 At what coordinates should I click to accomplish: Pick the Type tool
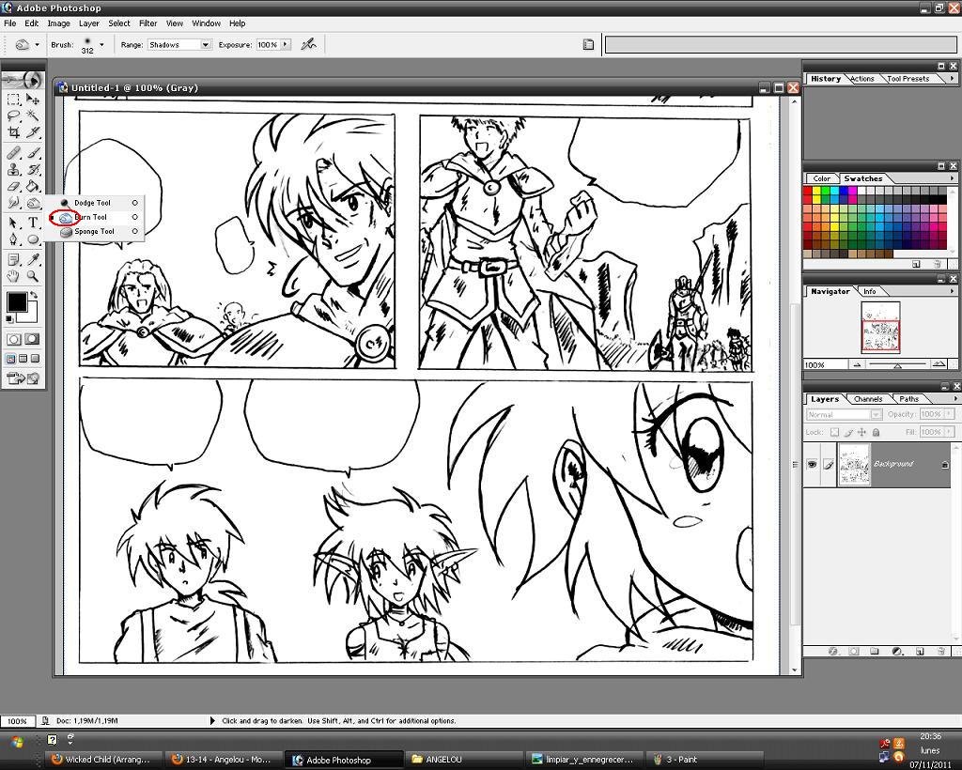pyautogui.click(x=33, y=223)
